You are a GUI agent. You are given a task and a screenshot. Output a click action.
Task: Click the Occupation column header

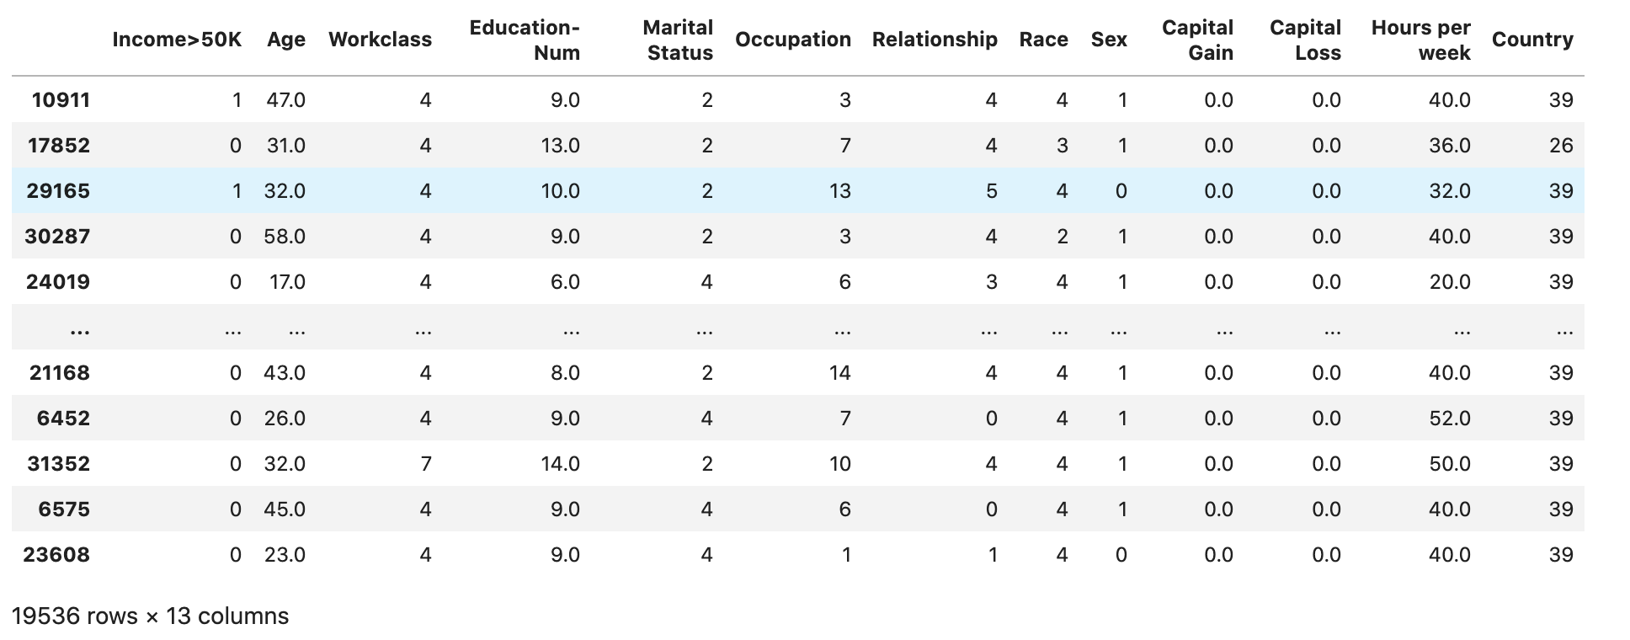(792, 40)
